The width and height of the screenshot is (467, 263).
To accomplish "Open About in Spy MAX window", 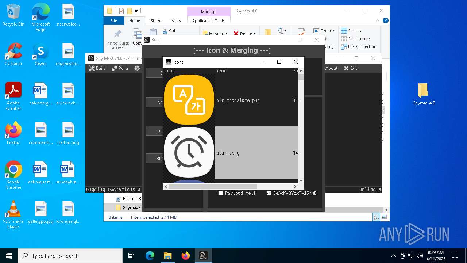I will 331,68.
